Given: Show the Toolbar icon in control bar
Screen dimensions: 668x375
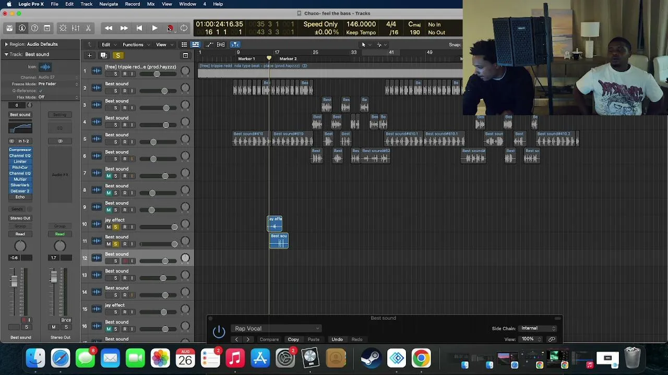Looking at the screenshot, I should click(x=47, y=28).
